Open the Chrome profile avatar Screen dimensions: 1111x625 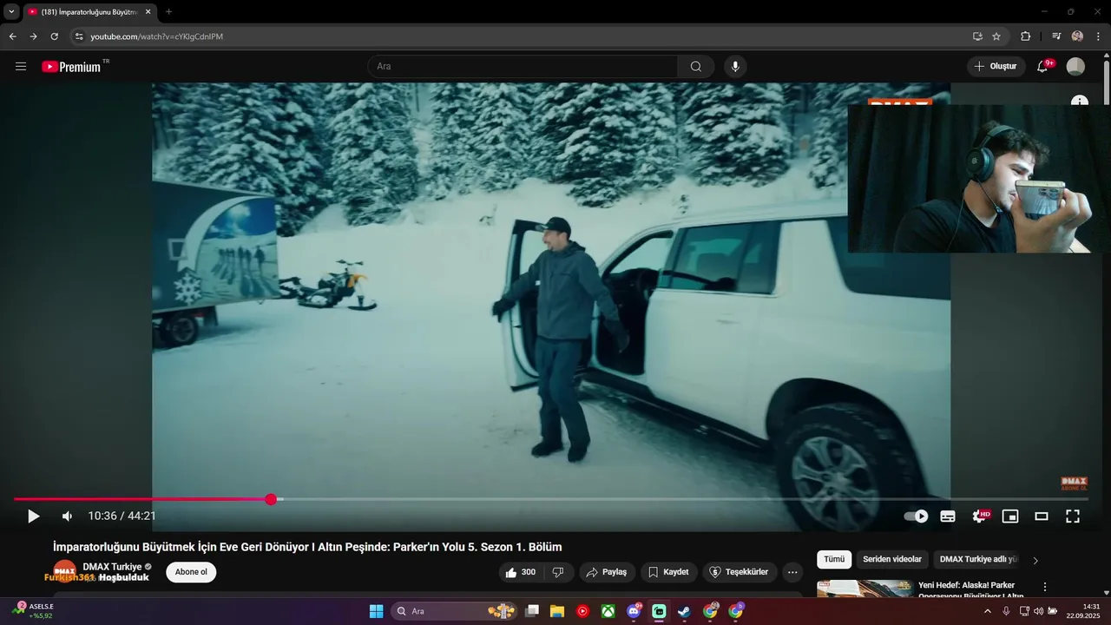click(1077, 36)
